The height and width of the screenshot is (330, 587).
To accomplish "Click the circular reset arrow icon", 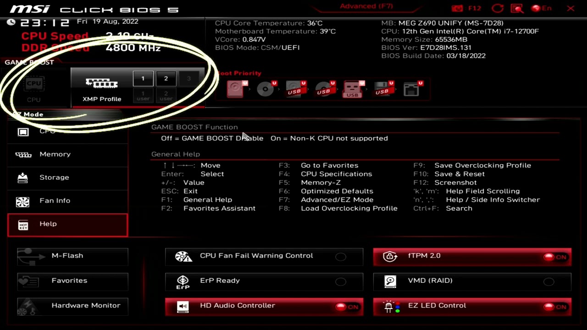I will coord(497,8).
